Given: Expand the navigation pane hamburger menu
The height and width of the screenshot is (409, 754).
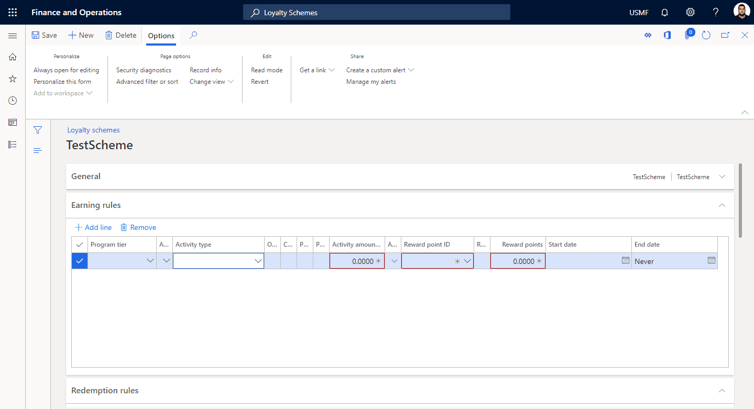Looking at the screenshot, I should (13, 36).
